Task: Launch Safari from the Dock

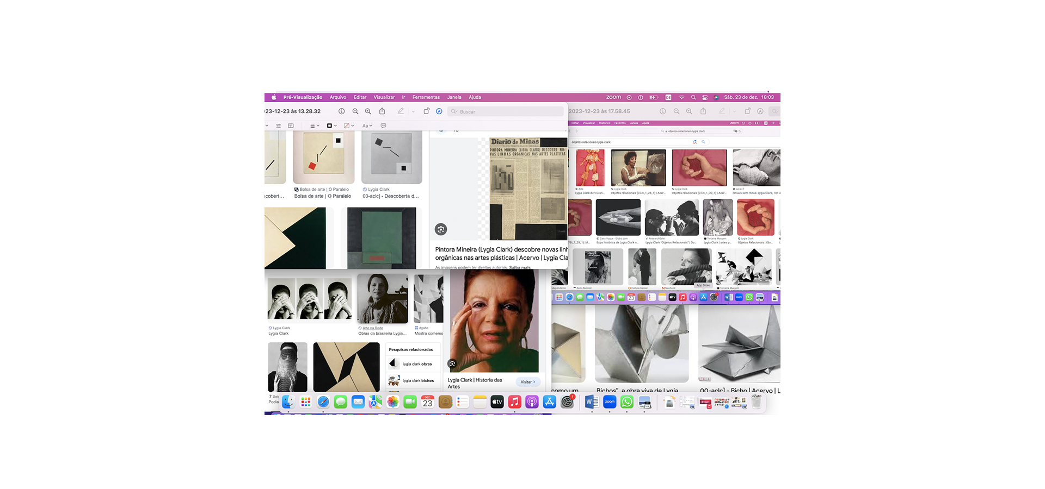Action: (323, 402)
